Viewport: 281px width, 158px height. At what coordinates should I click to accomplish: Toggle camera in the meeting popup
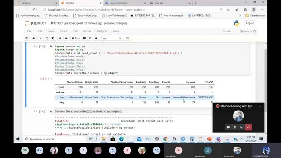[228, 127]
